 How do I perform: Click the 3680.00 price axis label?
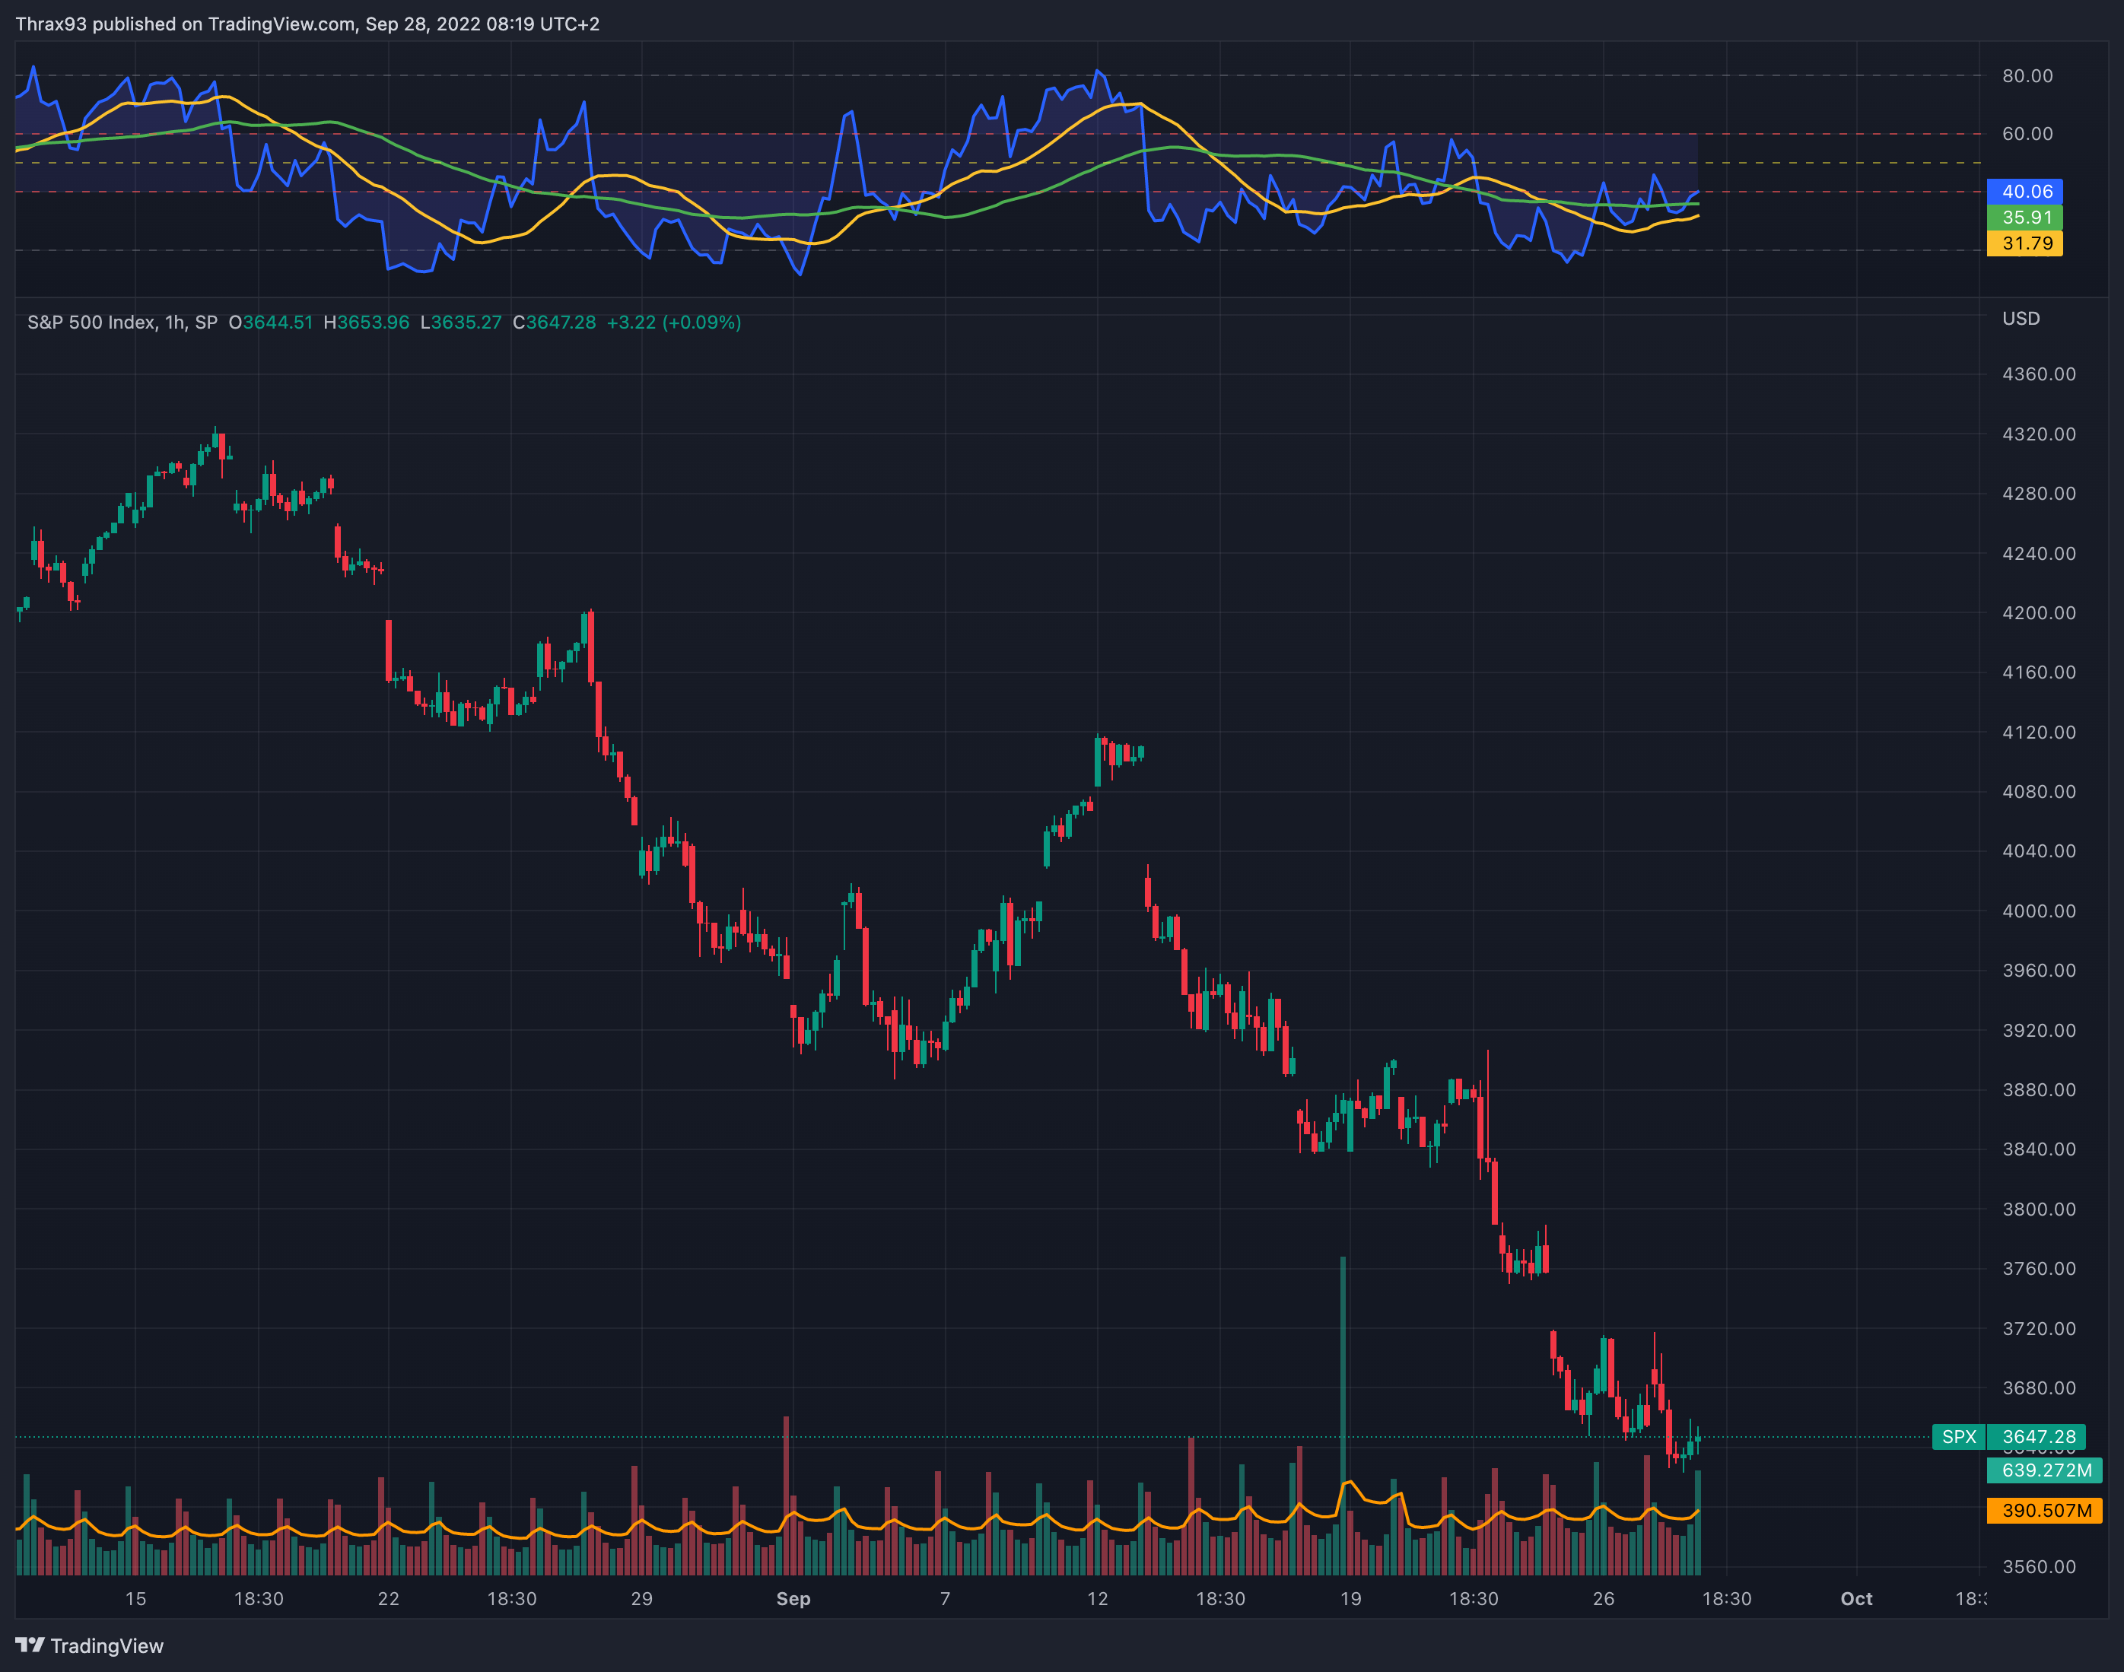(x=2039, y=1388)
